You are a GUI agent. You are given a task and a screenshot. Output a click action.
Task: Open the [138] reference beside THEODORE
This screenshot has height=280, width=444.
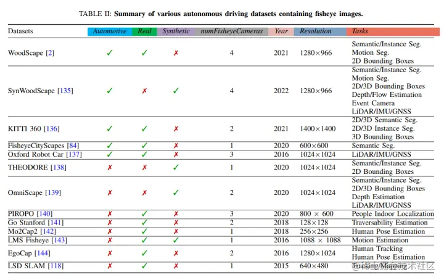(x=59, y=168)
